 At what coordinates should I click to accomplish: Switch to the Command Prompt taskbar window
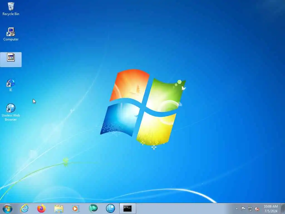(127, 208)
